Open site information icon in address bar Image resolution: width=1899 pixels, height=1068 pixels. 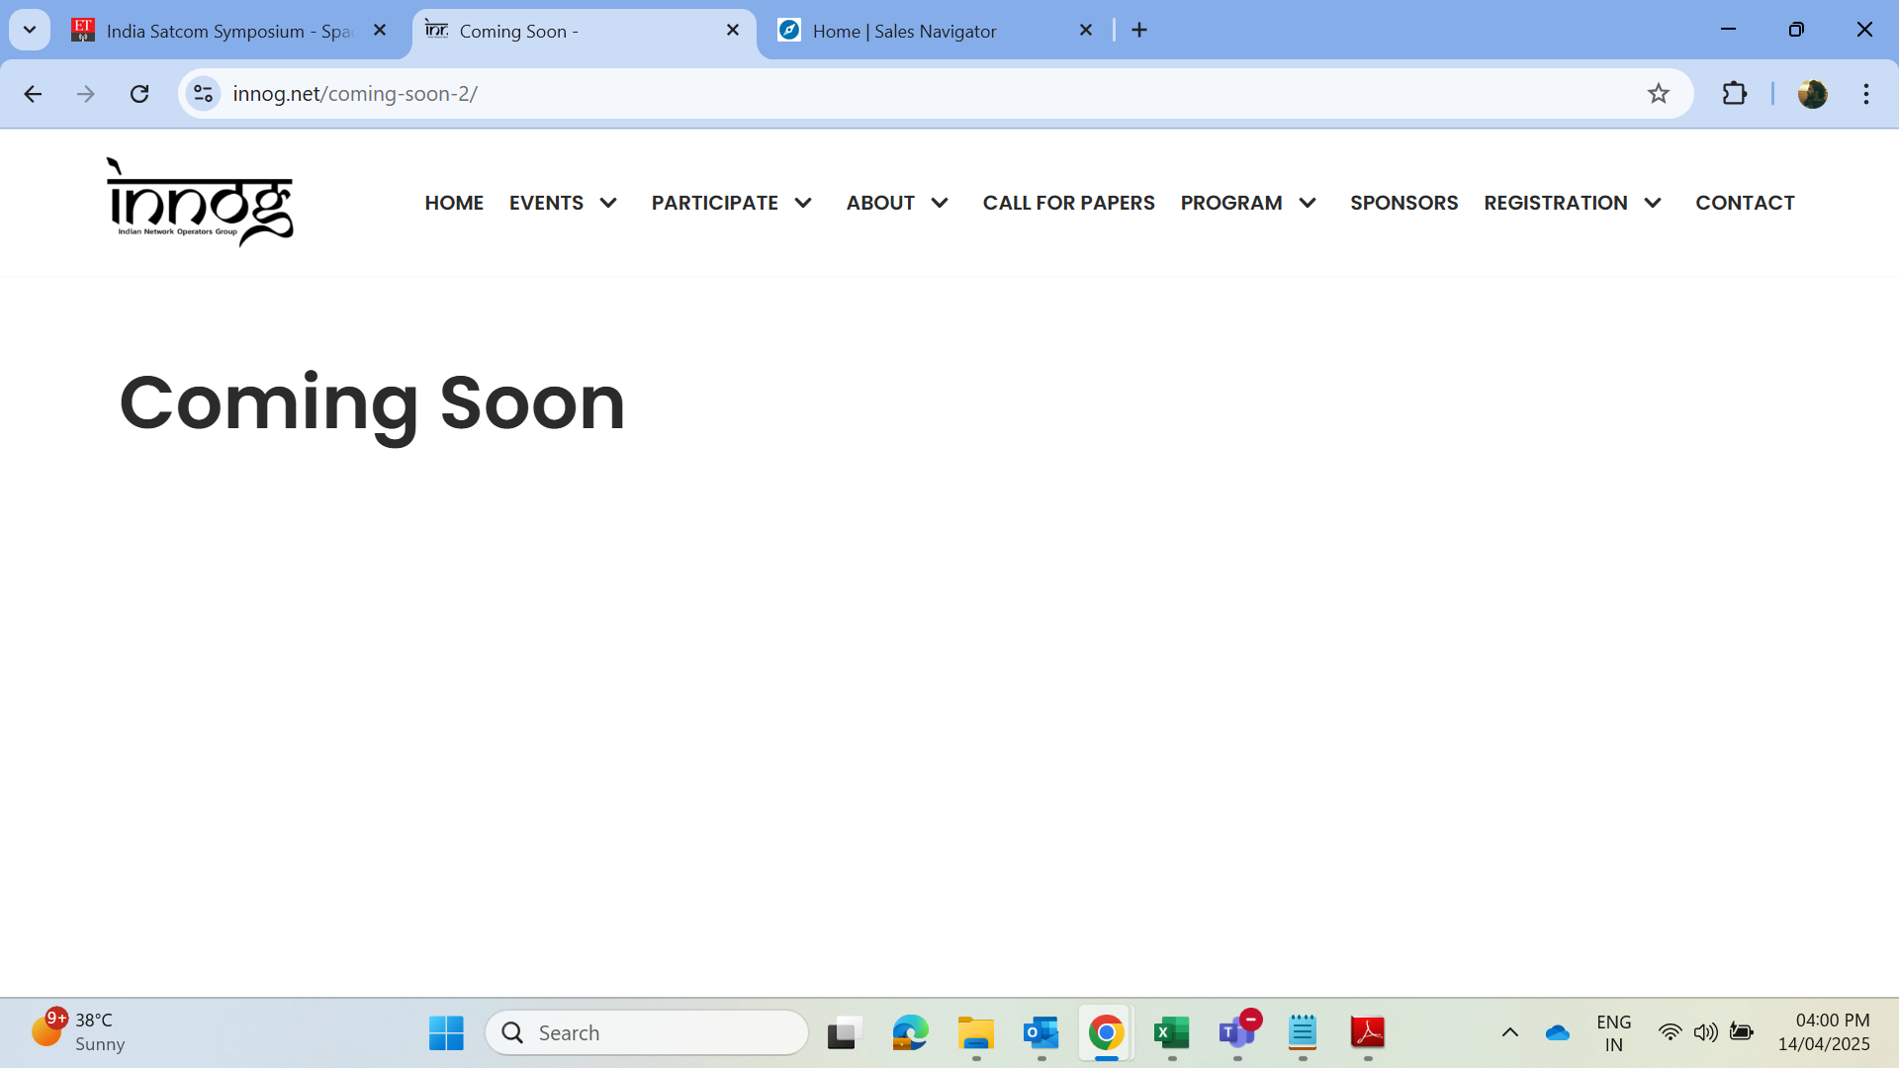pos(203,94)
